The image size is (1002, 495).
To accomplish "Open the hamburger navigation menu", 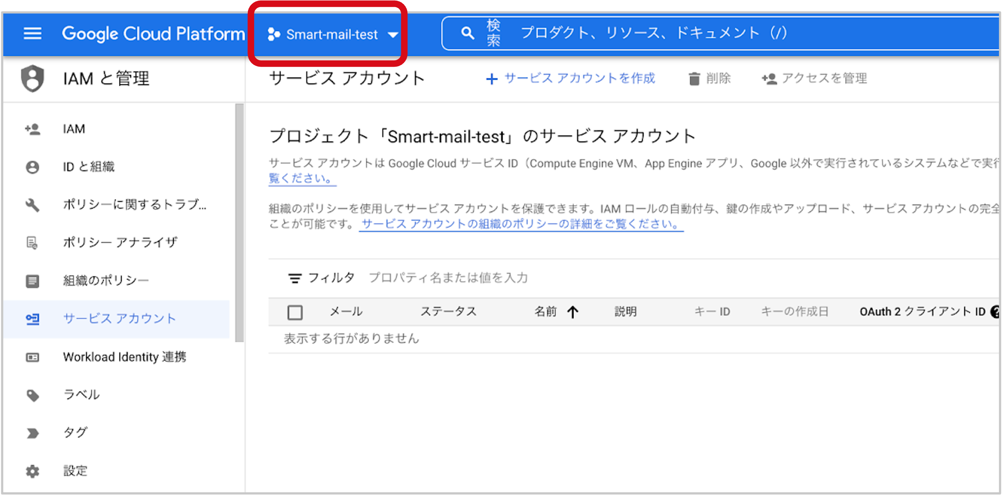I will (x=32, y=34).
